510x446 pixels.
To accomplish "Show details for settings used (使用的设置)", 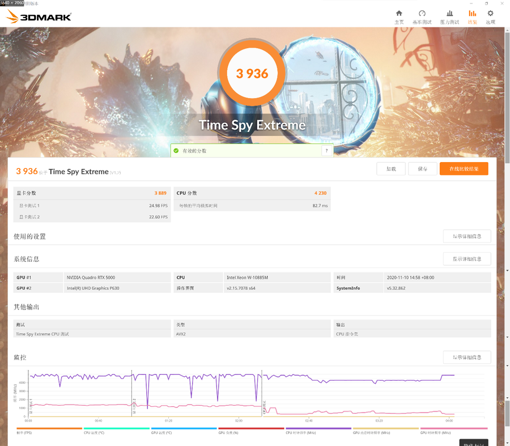I will click(x=466, y=236).
